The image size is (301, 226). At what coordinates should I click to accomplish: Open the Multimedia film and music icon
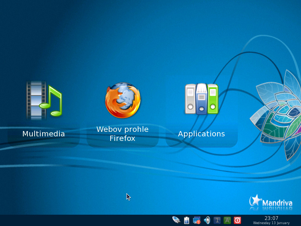tap(44, 100)
